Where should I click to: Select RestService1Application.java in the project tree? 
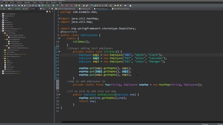pos(19,48)
